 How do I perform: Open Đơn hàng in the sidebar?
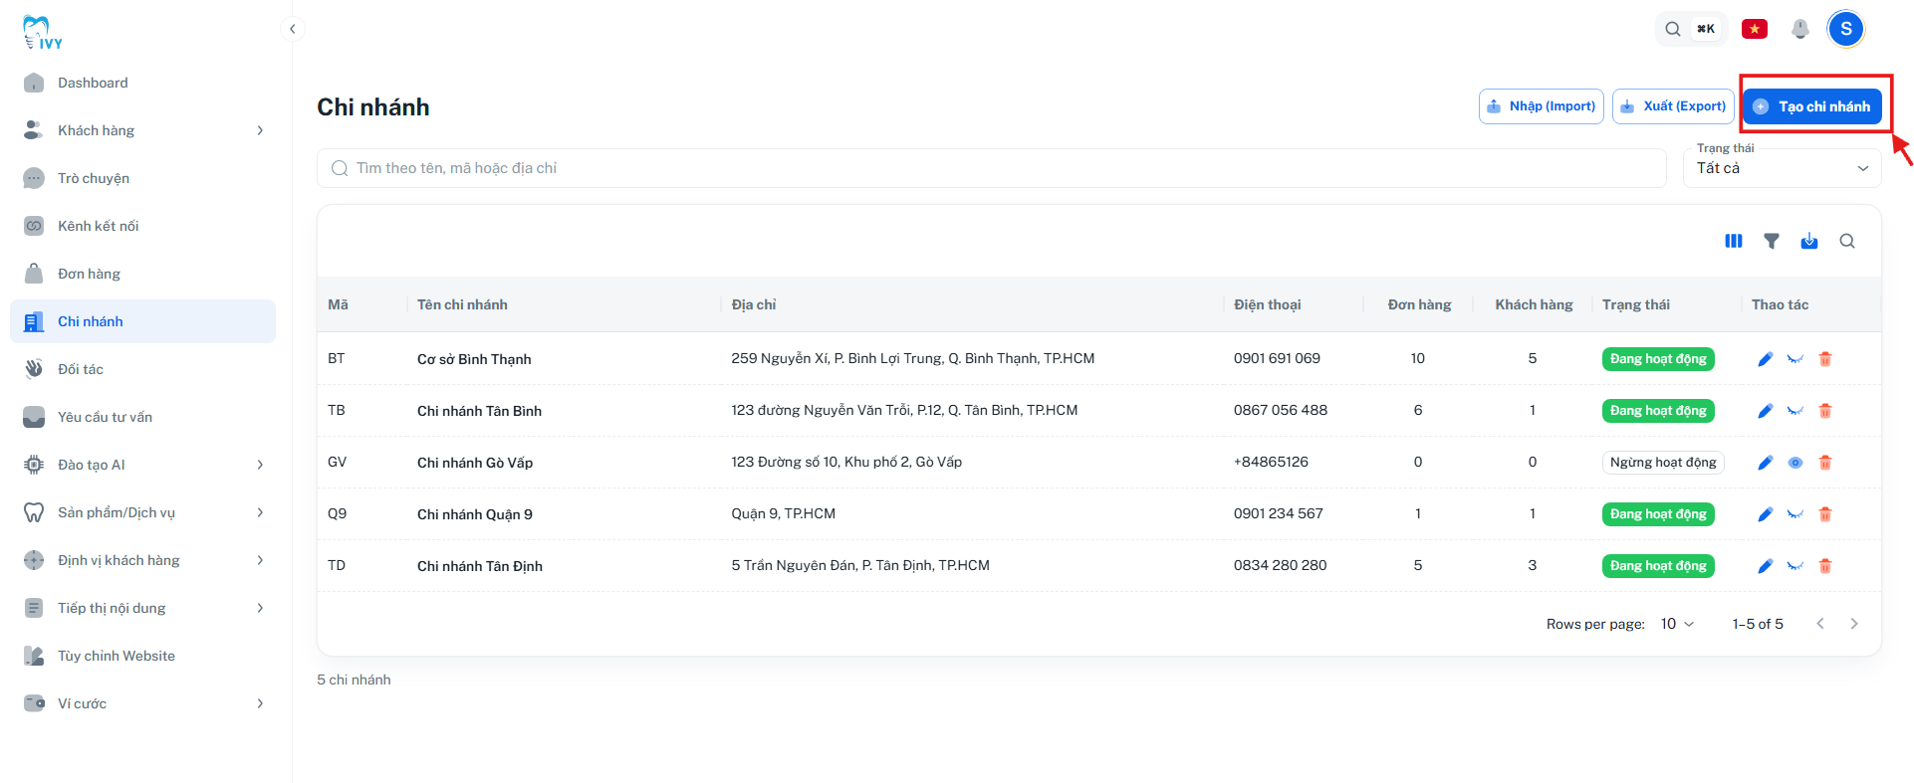tap(143, 274)
